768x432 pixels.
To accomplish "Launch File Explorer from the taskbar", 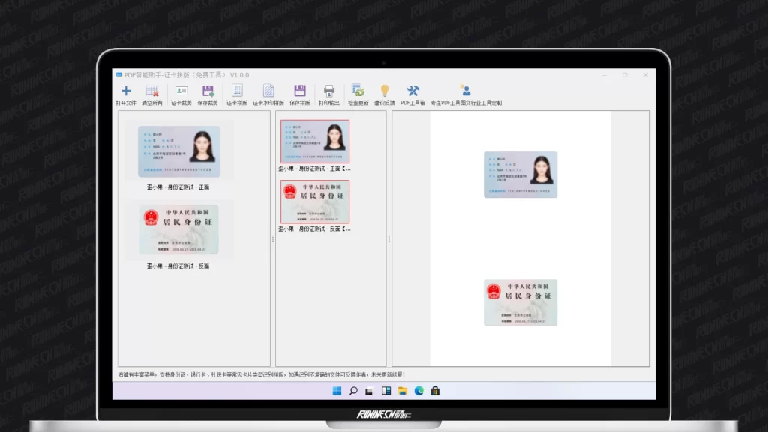I will click(x=403, y=391).
